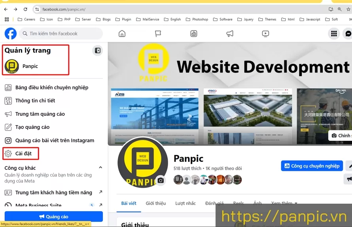Open Meta Business Suite link
Viewport: 352px width, 227px height.
54,205
